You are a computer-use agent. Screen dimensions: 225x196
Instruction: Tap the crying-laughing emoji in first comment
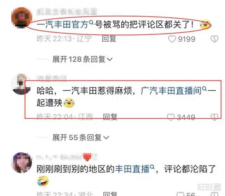click(205, 24)
